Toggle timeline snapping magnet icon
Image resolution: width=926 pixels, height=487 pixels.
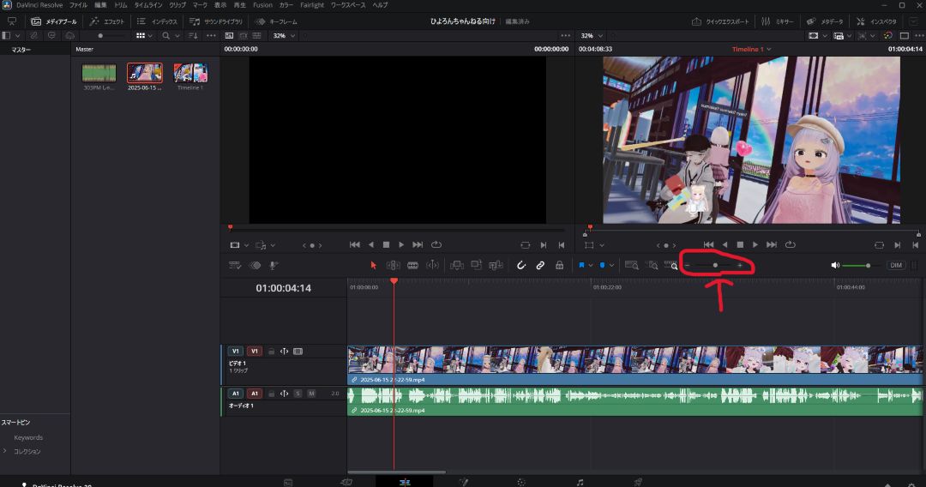[520, 266]
